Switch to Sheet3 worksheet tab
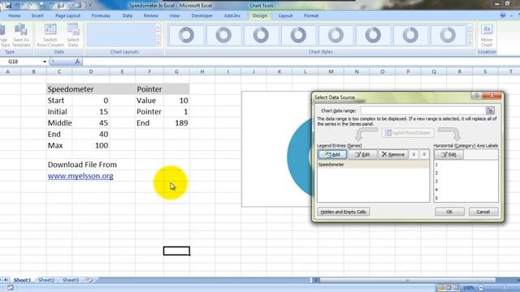 click(71, 280)
